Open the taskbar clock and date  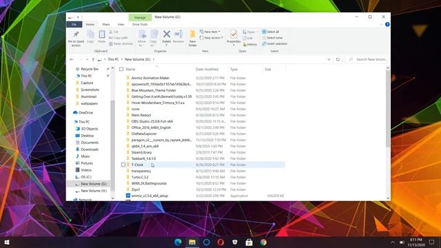click(416, 242)
